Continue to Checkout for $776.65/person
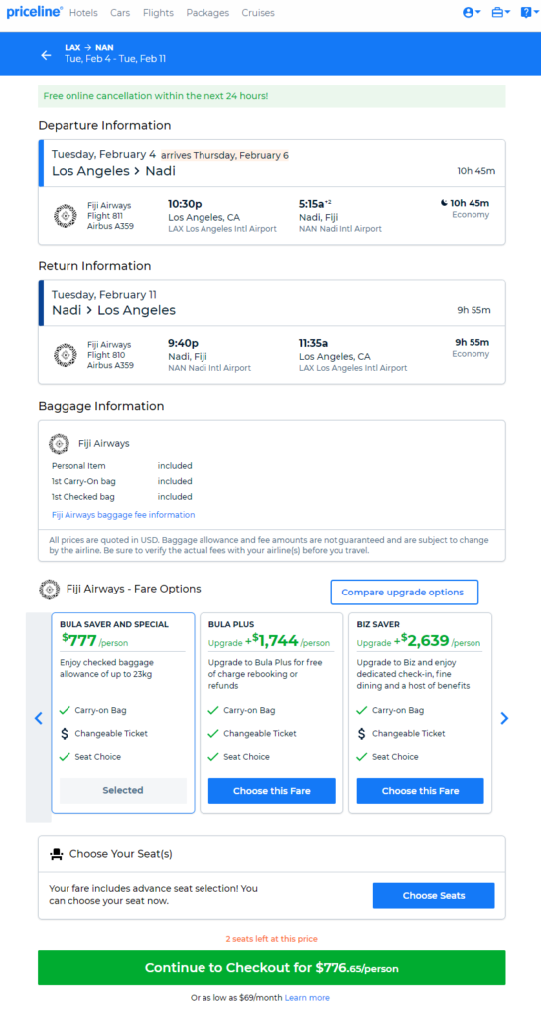 271,968
